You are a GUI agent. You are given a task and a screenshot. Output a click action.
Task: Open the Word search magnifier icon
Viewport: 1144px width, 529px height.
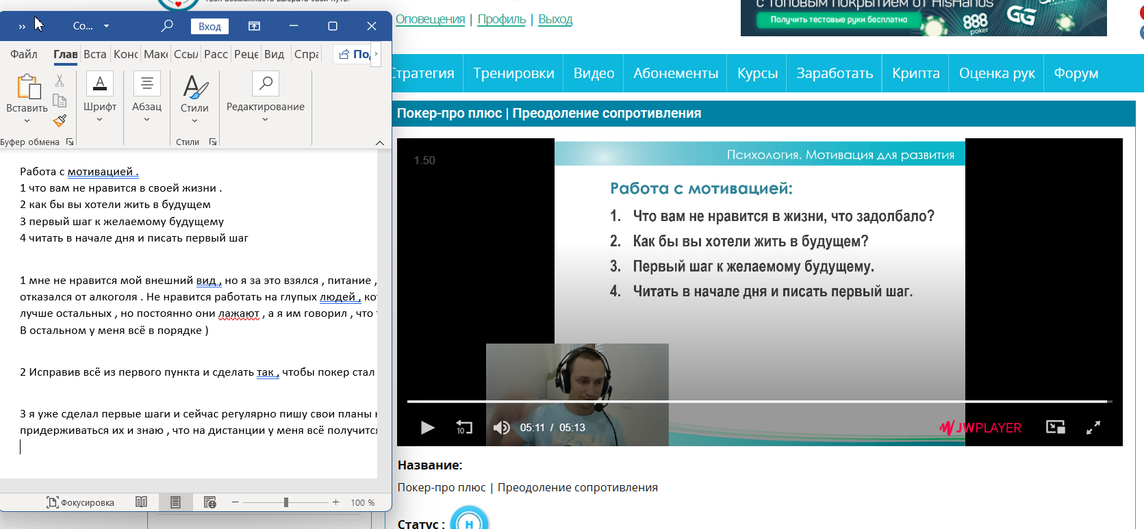click(167, 26)
